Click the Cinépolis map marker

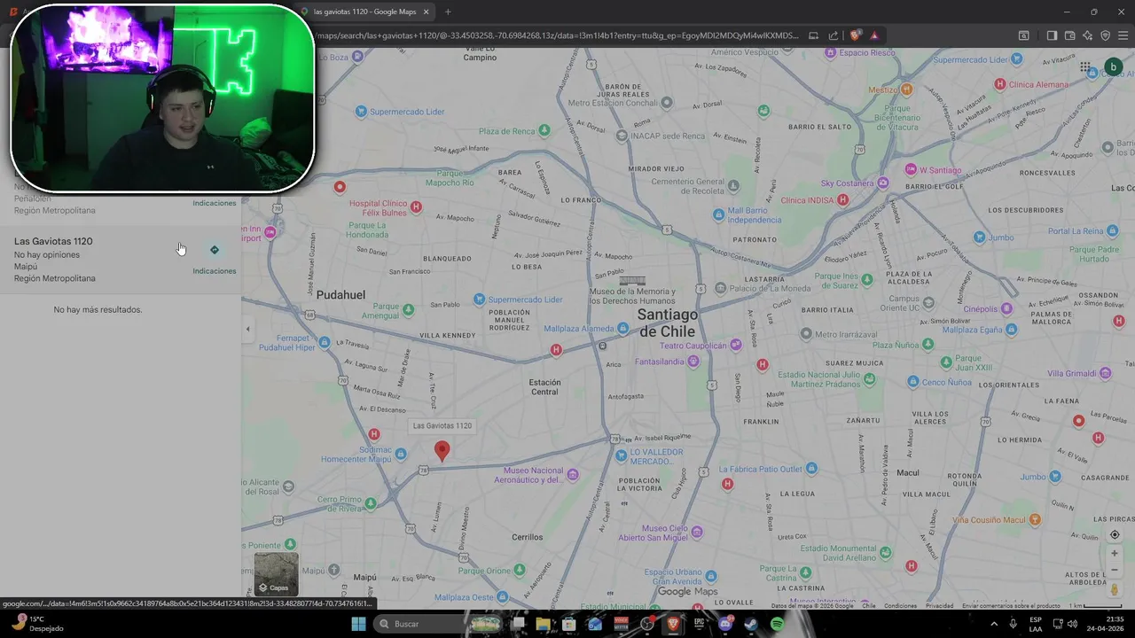pos(1006,309)
